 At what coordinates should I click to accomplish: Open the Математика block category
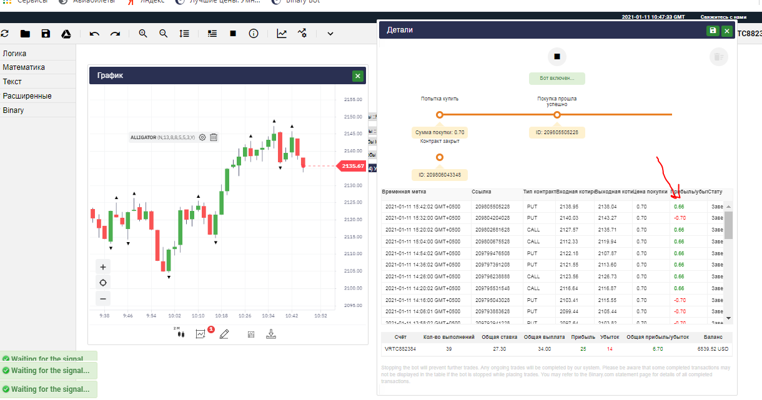click(x=37, y=67)
